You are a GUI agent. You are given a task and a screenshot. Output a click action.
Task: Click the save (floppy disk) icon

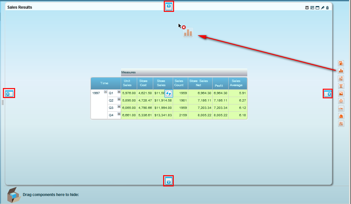pos(307,8)
